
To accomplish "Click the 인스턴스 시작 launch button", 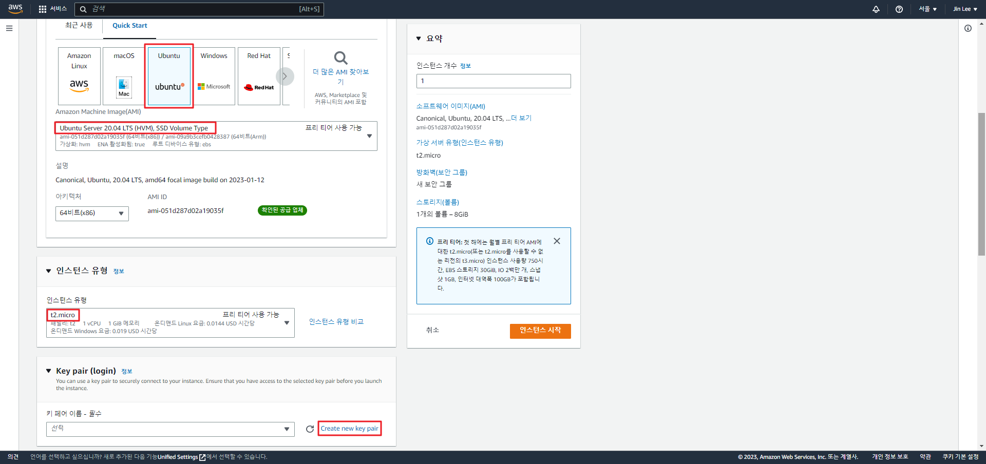I will [540, 331].
